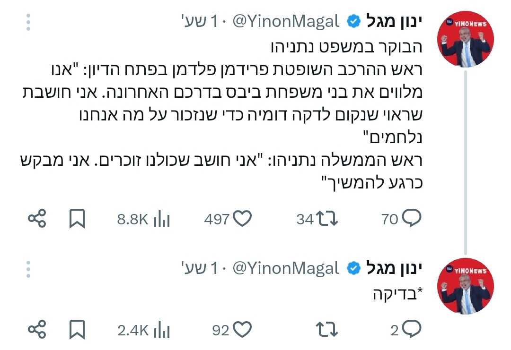View analytics of the 2.4K views tweet
Screen dimensions: 511x350
click(x=162, y=330)
